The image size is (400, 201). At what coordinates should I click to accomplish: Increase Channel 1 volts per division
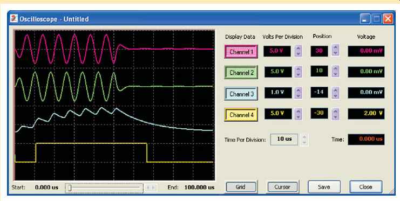point(298,48)
